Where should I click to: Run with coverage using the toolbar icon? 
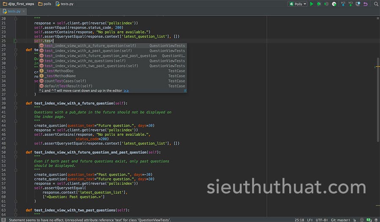click(326, 4)
